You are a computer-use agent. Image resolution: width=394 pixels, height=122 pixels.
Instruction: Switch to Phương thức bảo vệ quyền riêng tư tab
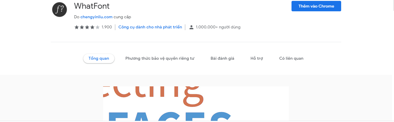[160, 58]
